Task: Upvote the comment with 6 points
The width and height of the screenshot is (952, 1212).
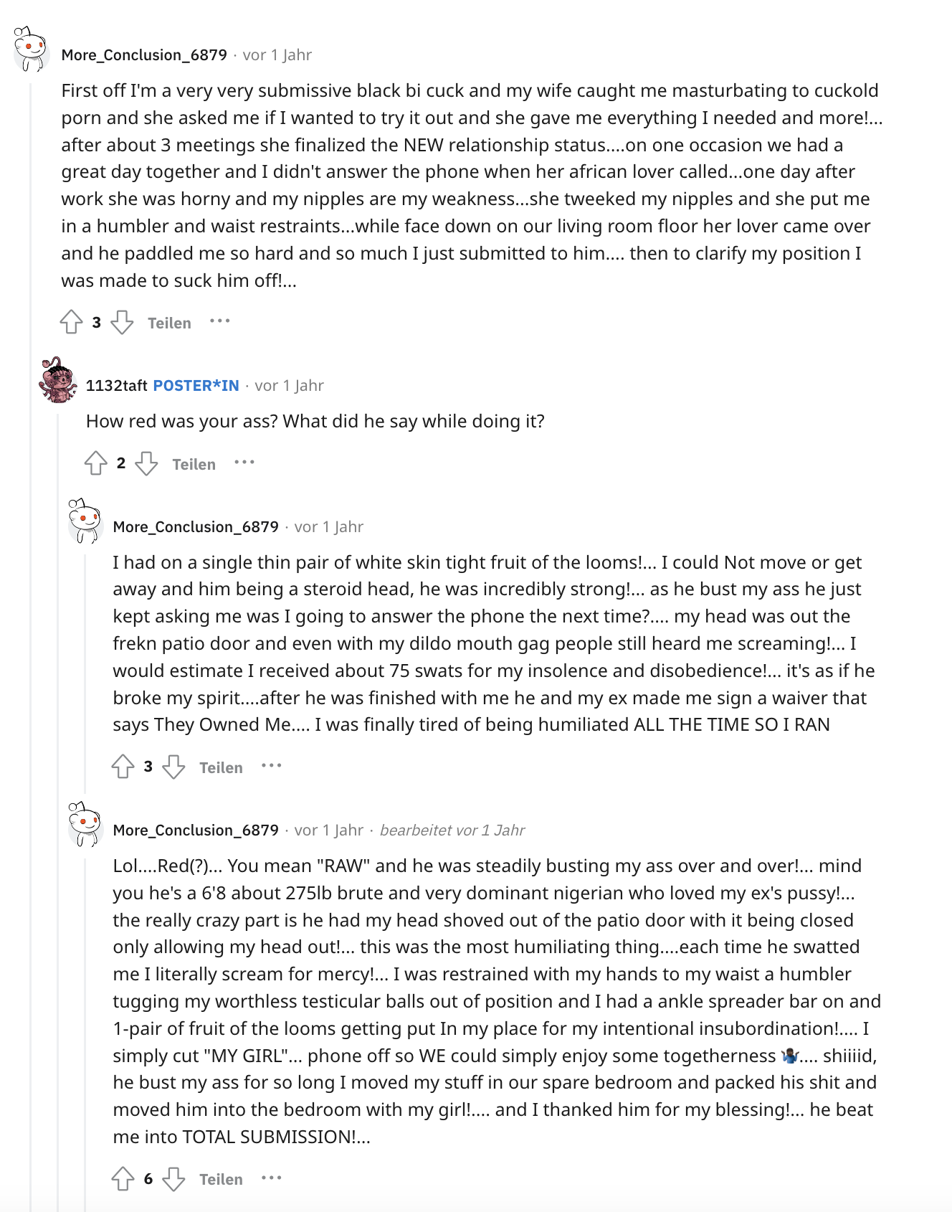Action: [x=123, y=1178]
